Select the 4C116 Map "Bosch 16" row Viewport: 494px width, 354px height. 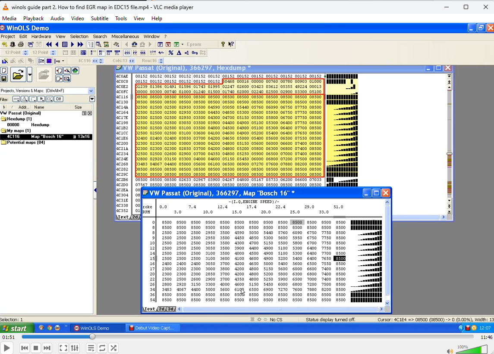pyautogui.click(x=46, y=137)
